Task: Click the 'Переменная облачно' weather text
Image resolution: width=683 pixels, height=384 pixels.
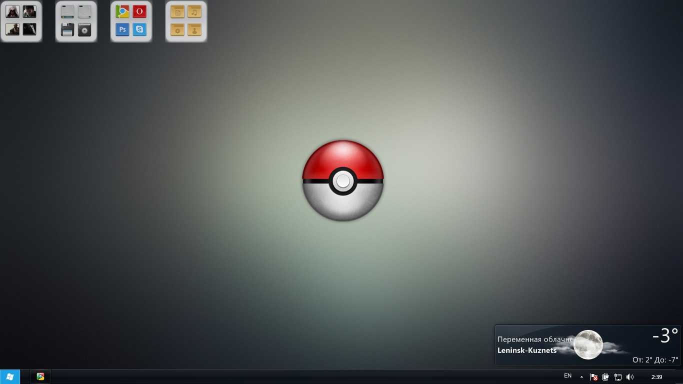Action: [x=534, y=339]
